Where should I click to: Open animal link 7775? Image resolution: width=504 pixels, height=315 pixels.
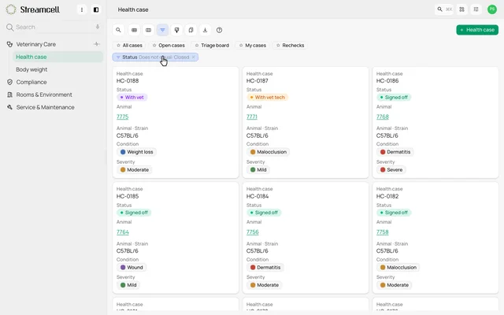pos(123,117)
